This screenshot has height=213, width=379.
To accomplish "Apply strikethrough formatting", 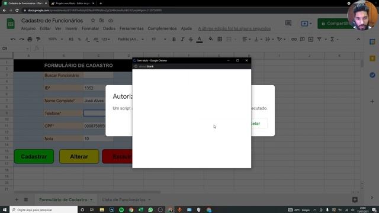I will click(191, 39).
